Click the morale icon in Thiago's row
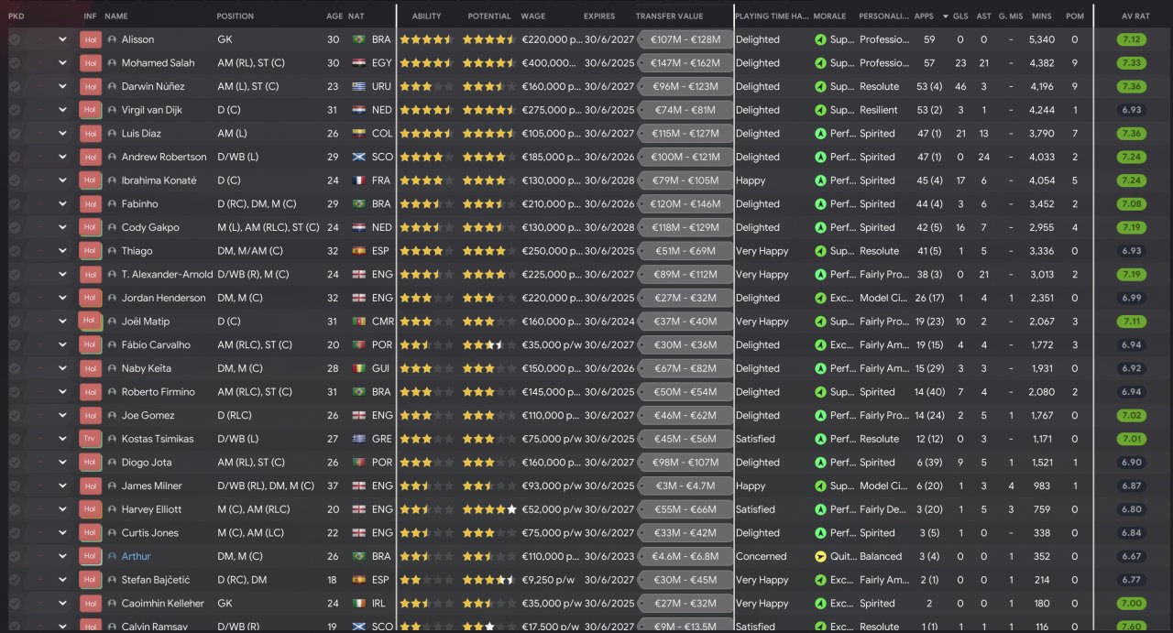Image resolution: width=1173 pixels, height=633 pixels. (x=820, y=251)
